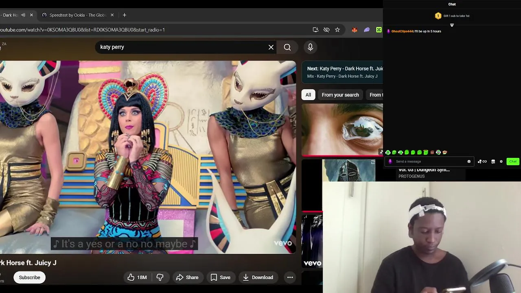Viewport: 521px width, 293px height.
Task: Click the Chat header title
Action: pyautogui.click(x=452, y=4)
